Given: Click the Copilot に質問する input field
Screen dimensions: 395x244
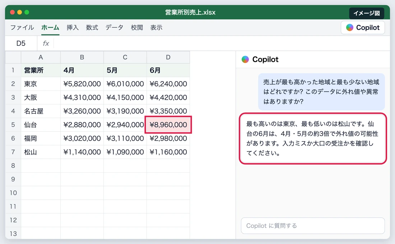Looking at the screenshot, I should pyautogui.click(x=313, y=226).
